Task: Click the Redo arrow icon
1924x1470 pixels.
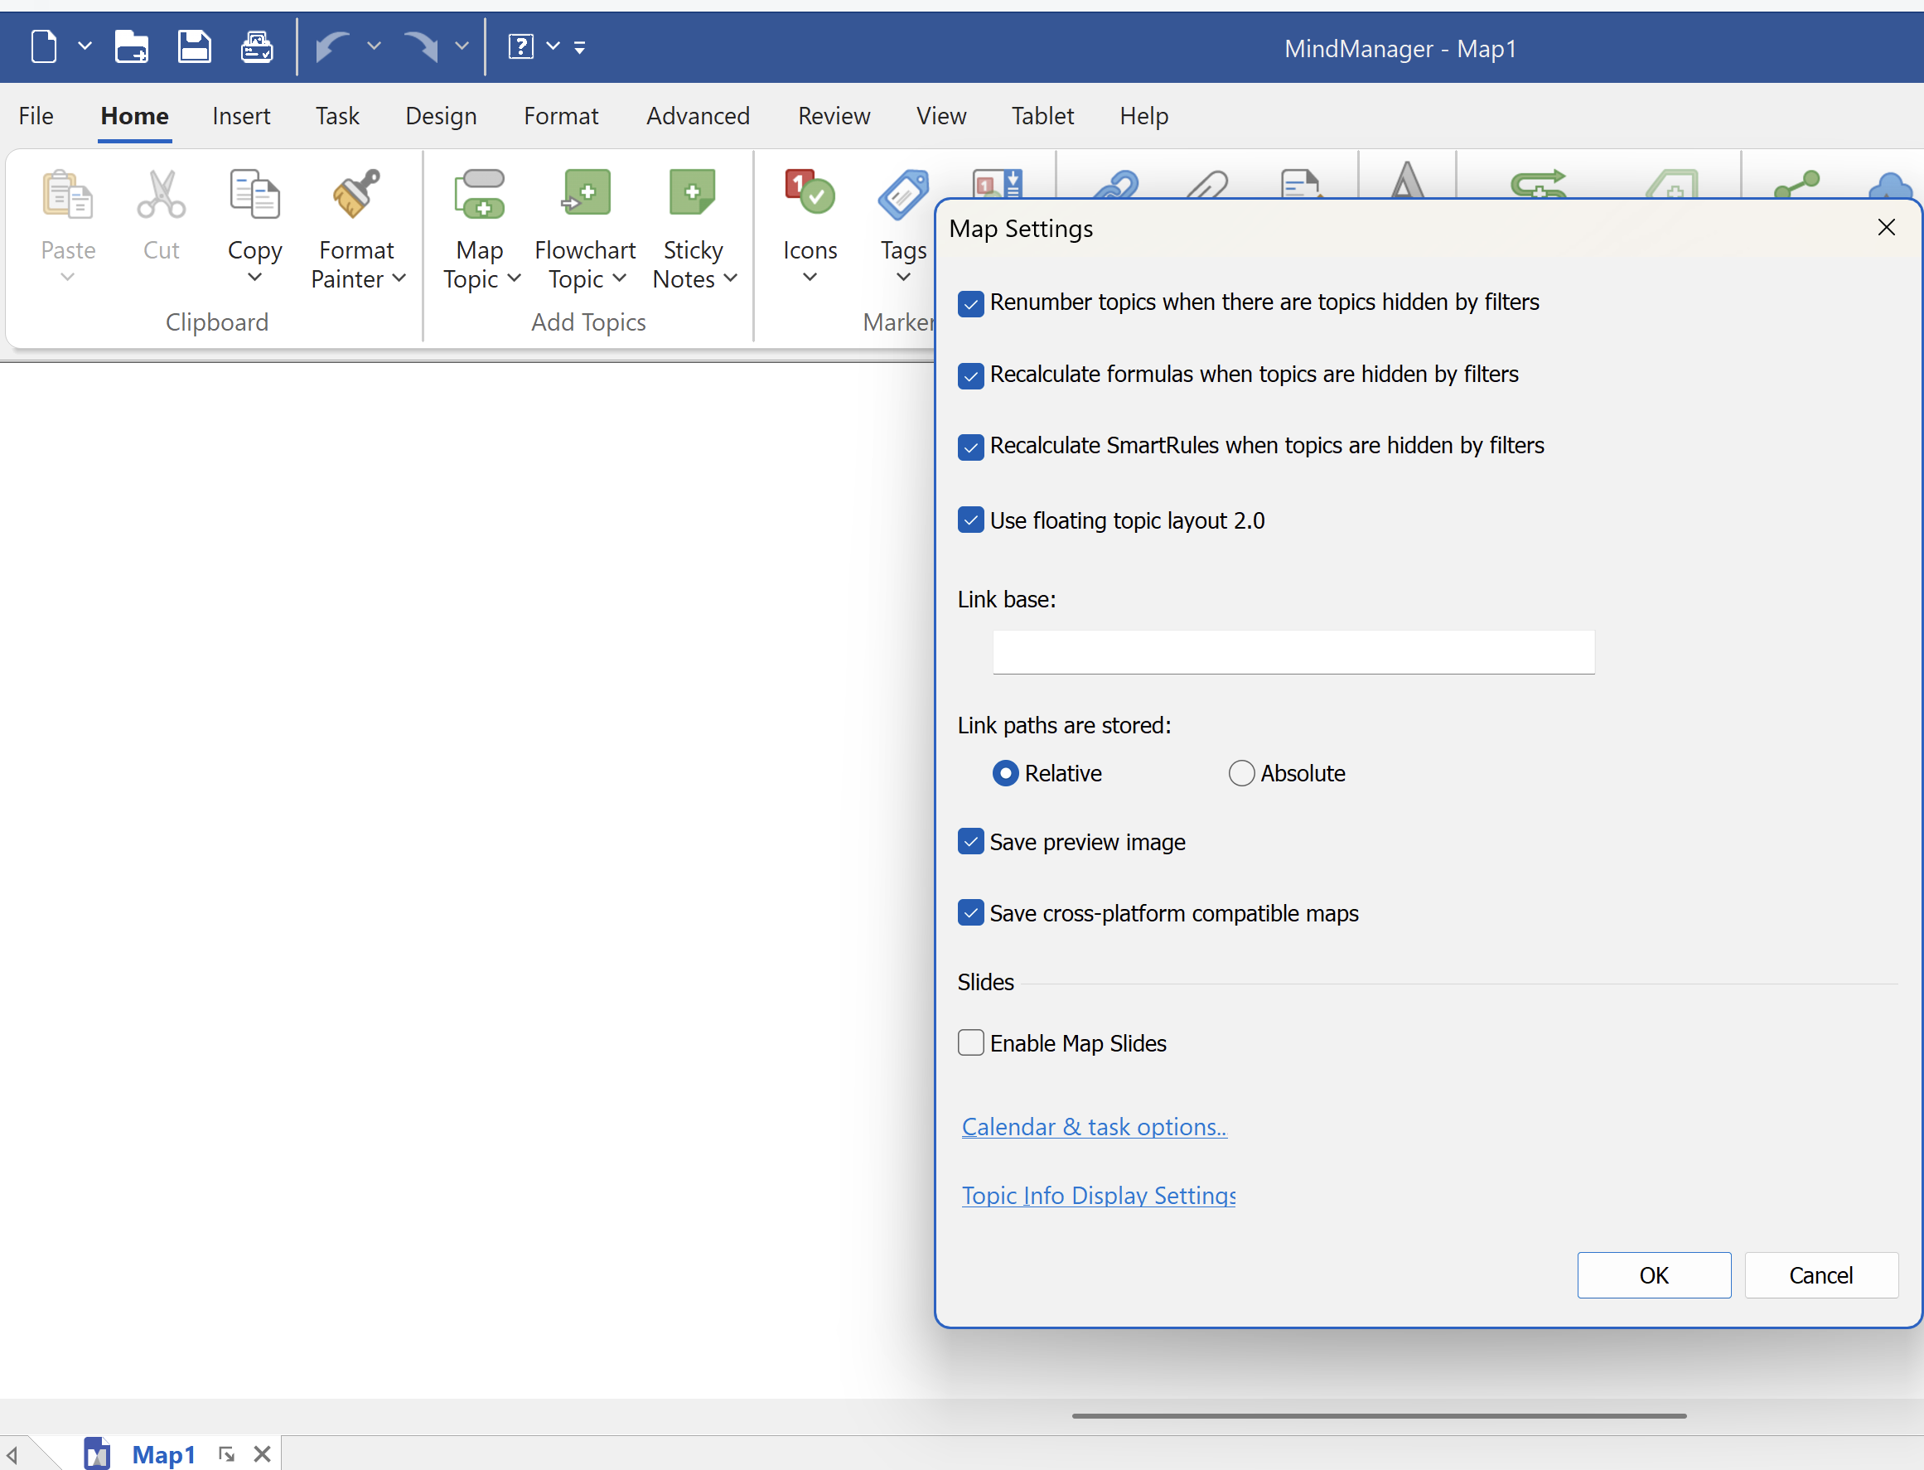Action: point(422,46)
